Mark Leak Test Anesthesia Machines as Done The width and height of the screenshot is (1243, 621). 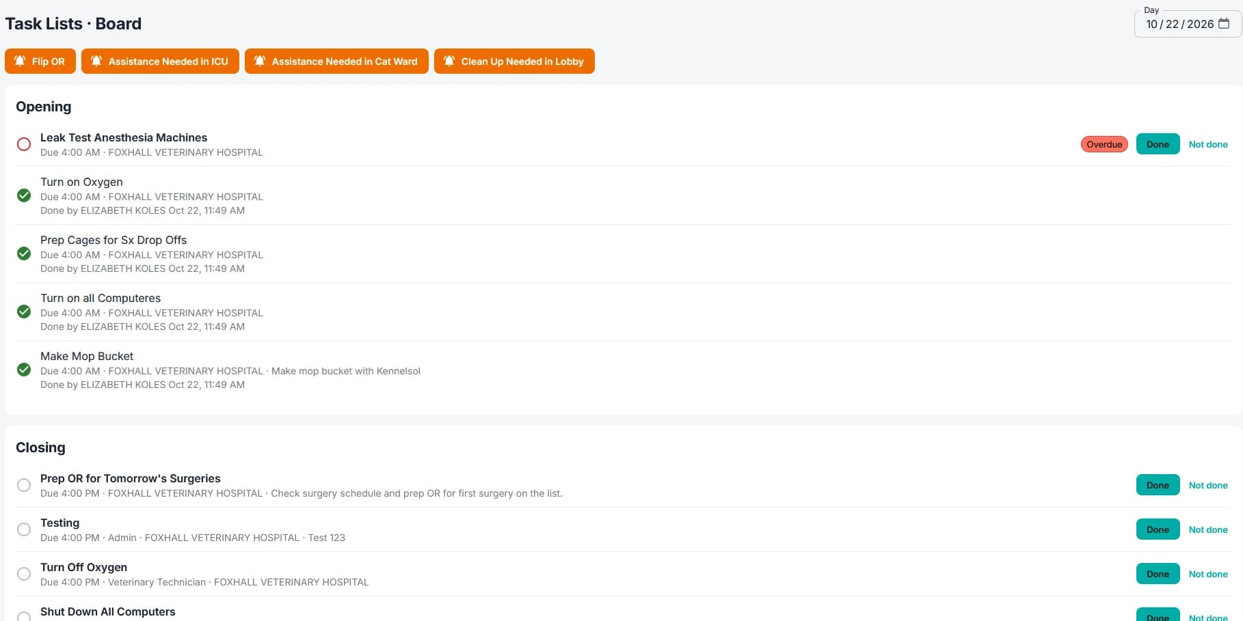[x=1158, y=144]
